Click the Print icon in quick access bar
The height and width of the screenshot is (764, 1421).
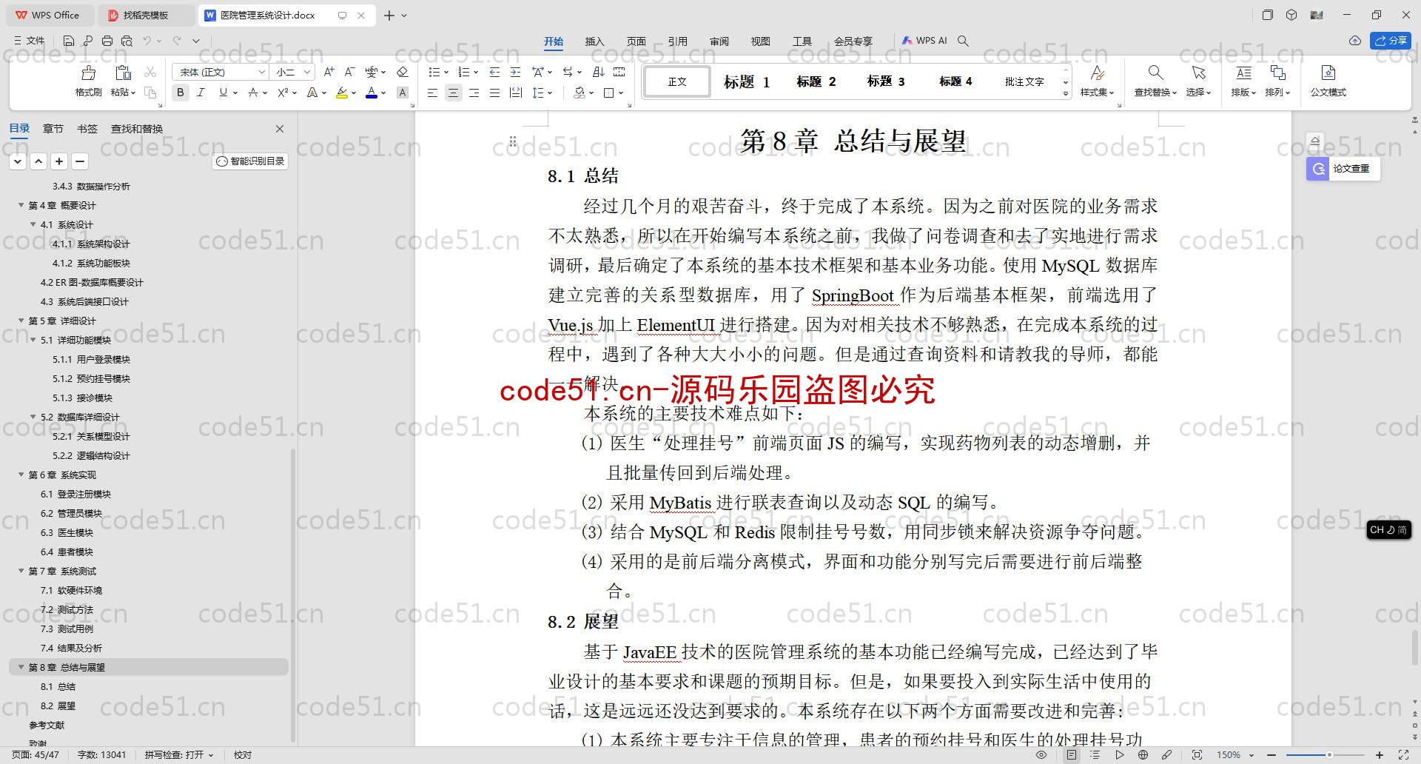(107, 41)
